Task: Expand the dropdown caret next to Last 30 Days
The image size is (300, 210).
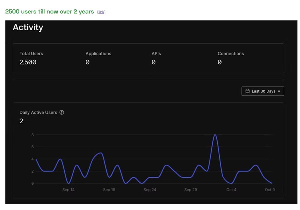Action: click(x=279, y=91)
